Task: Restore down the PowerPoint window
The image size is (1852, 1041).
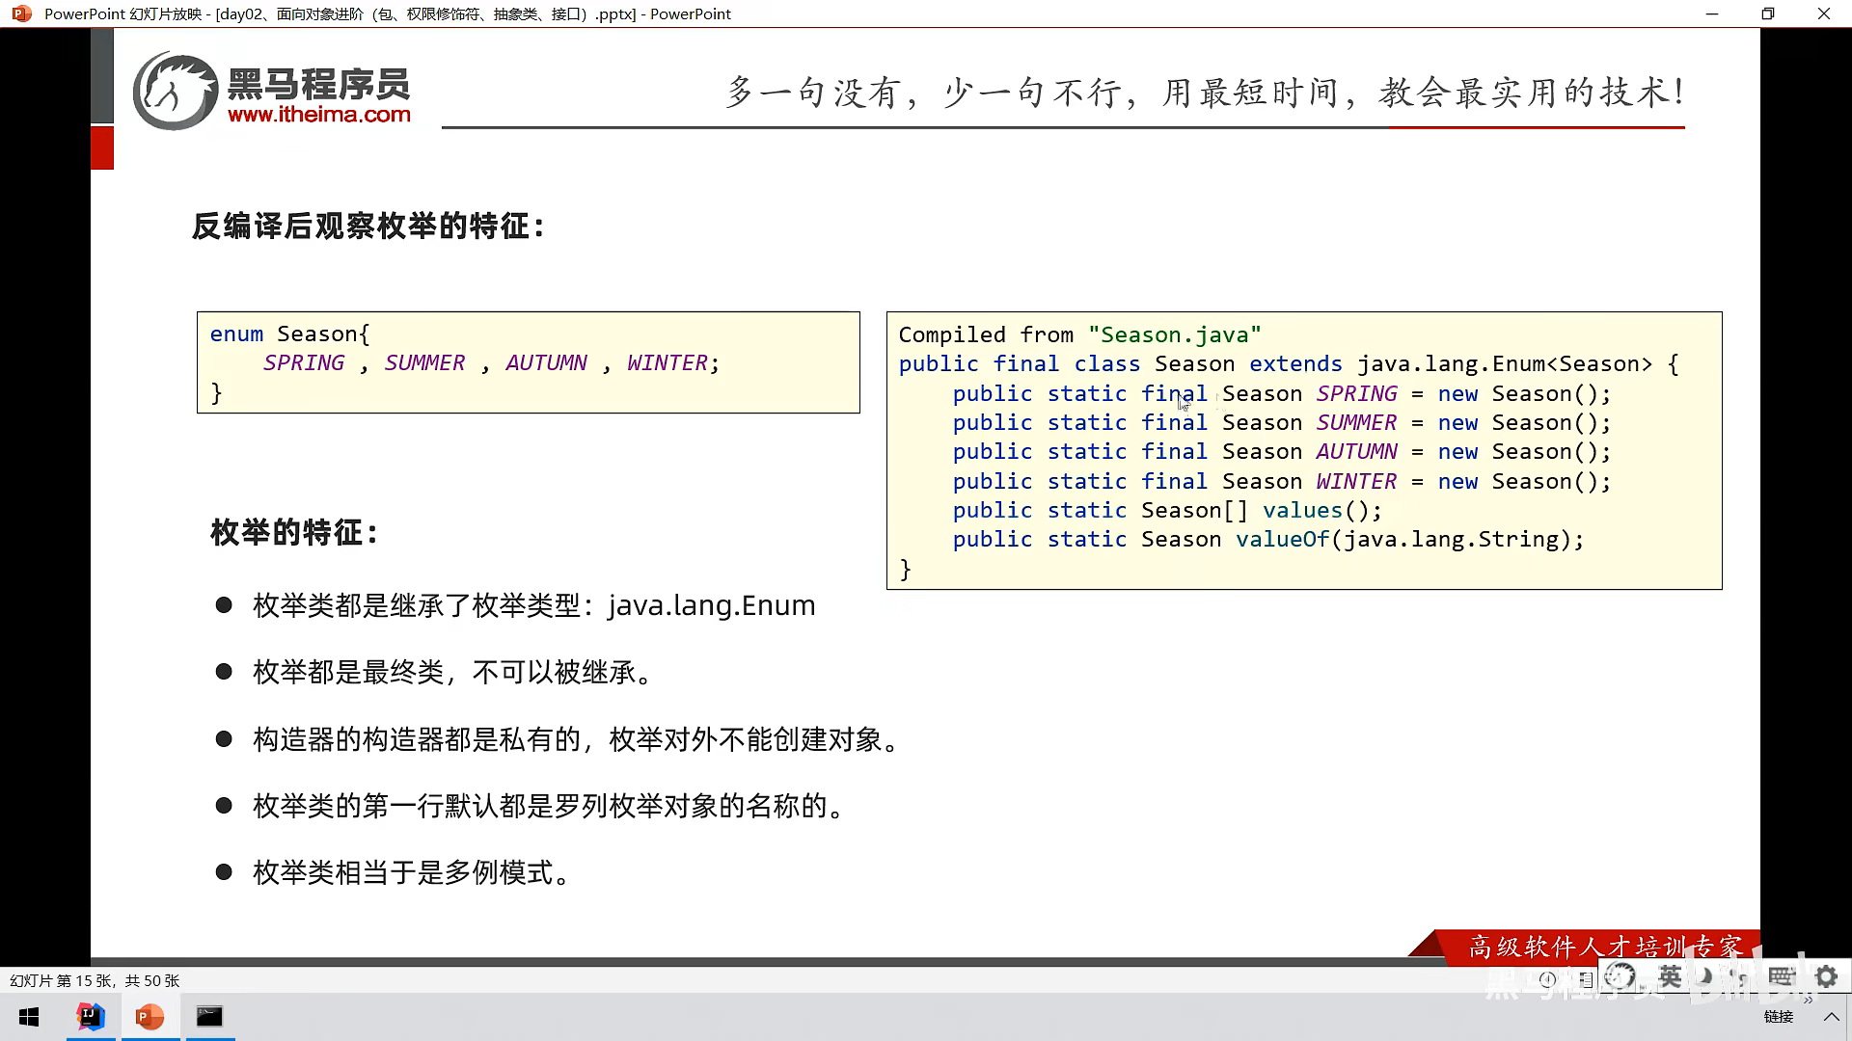Action: (x=1767, y=13)
